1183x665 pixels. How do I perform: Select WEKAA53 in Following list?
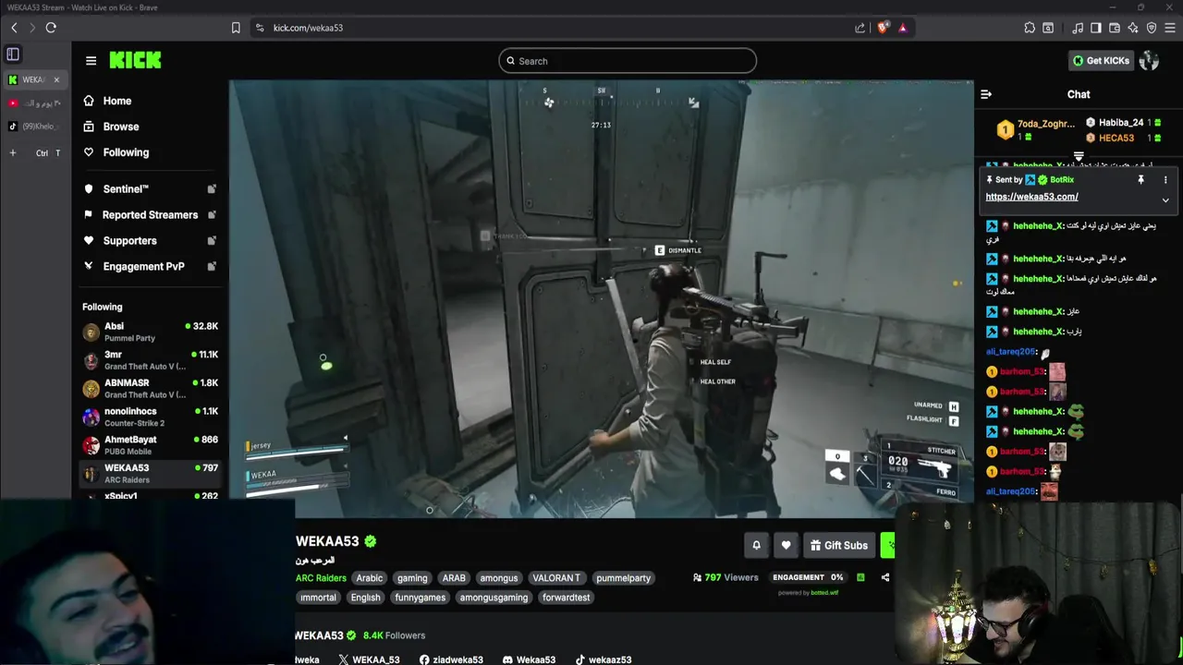150,474
